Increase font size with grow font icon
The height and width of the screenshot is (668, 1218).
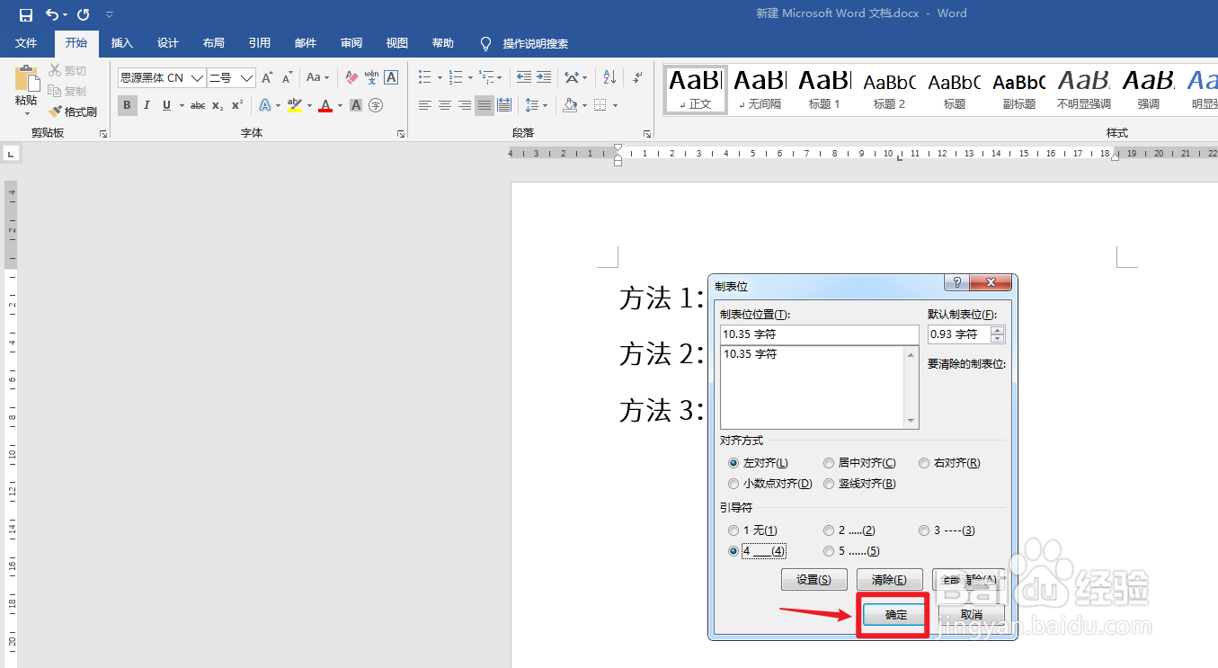click(267, 78)
